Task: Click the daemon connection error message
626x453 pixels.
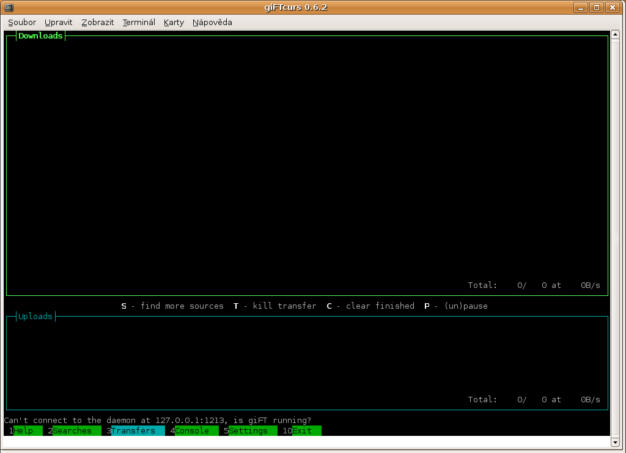Action: coord(157,420)
